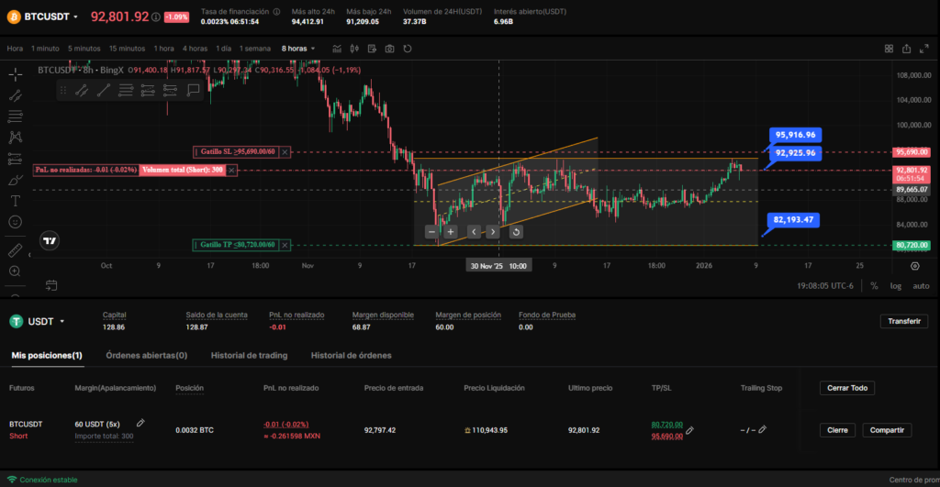Cancel the Gatillo SL order line

point(285,152)
